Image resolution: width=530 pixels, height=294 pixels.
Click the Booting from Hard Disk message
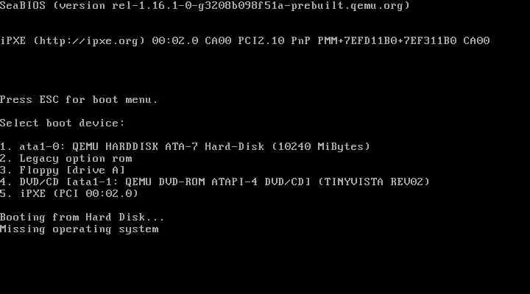click(x=82, y=217)
